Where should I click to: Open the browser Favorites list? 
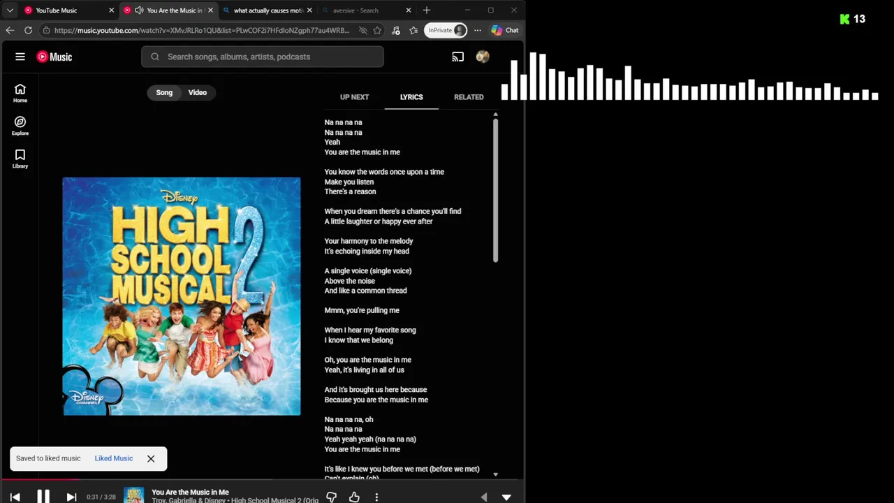[x=413, y=30]
